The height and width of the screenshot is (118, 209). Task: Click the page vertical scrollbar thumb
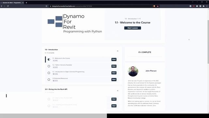[208, 42]
